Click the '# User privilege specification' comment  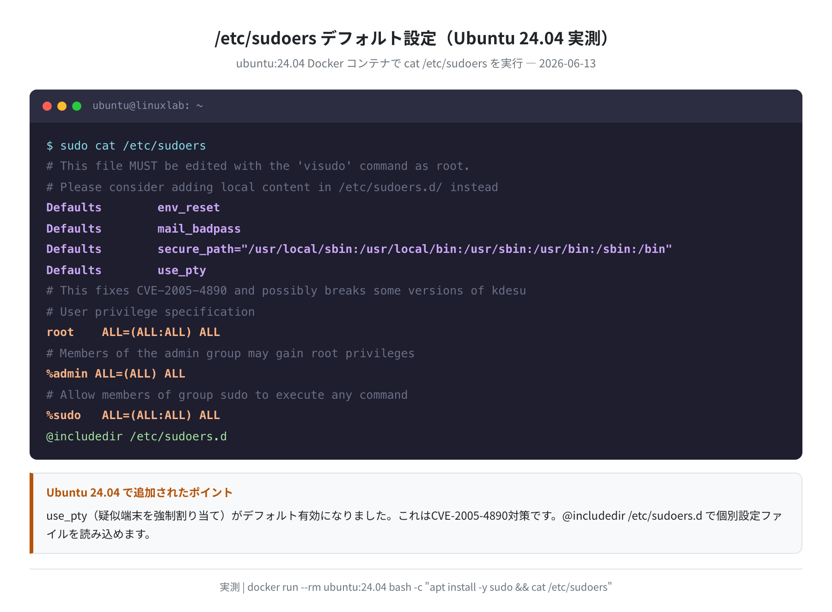(x=150, y=312)
